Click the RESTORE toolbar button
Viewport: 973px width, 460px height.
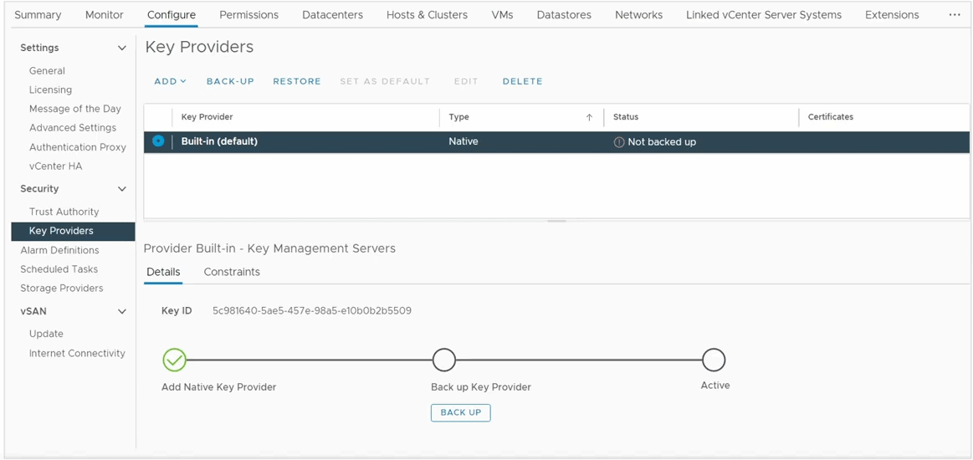tap(297, 81)
